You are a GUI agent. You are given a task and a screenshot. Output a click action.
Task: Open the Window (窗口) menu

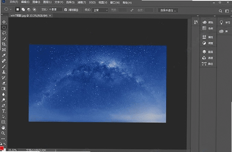tap(115, 3)
